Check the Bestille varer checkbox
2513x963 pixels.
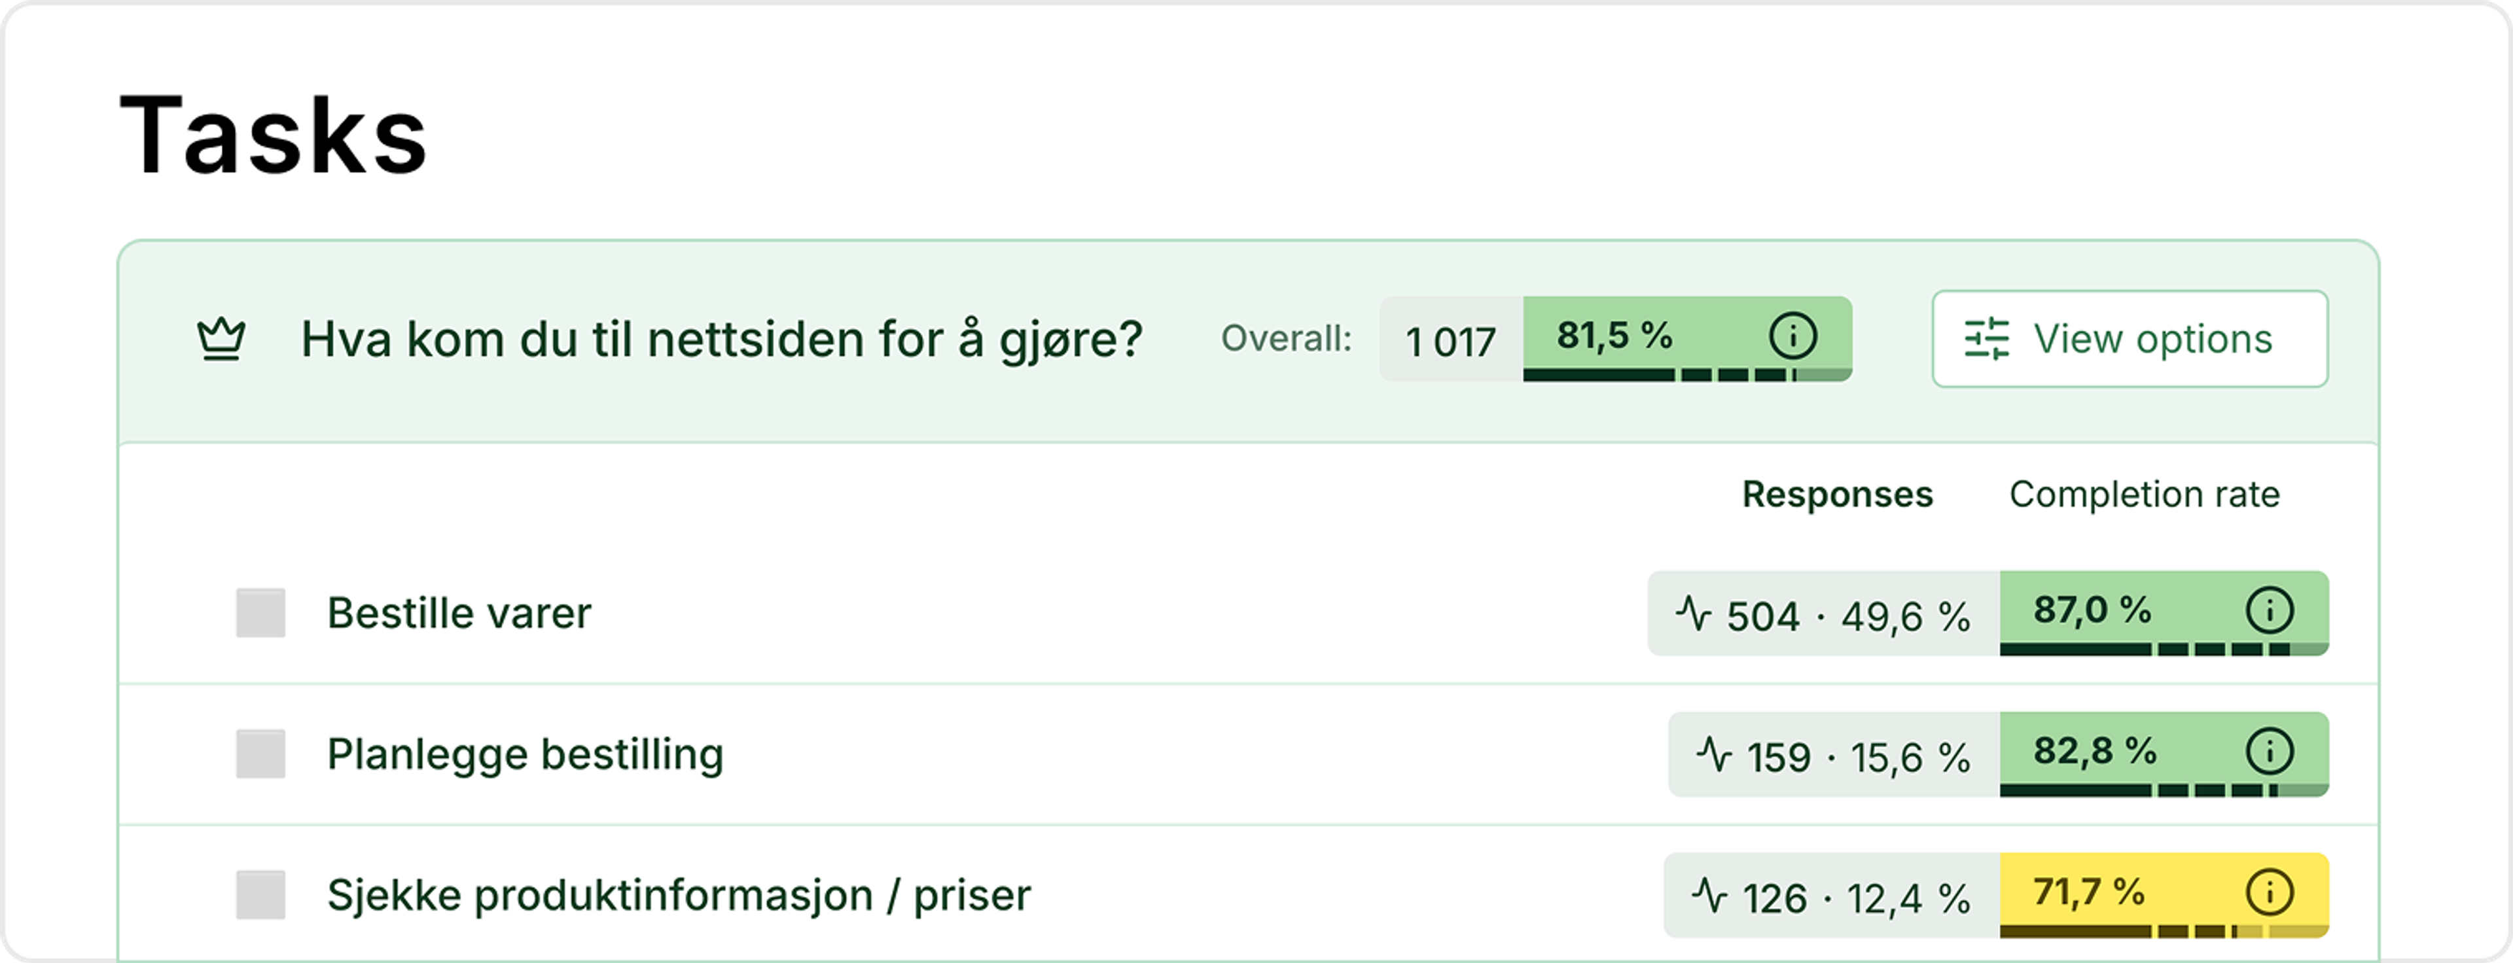click(x=260, y=613)
